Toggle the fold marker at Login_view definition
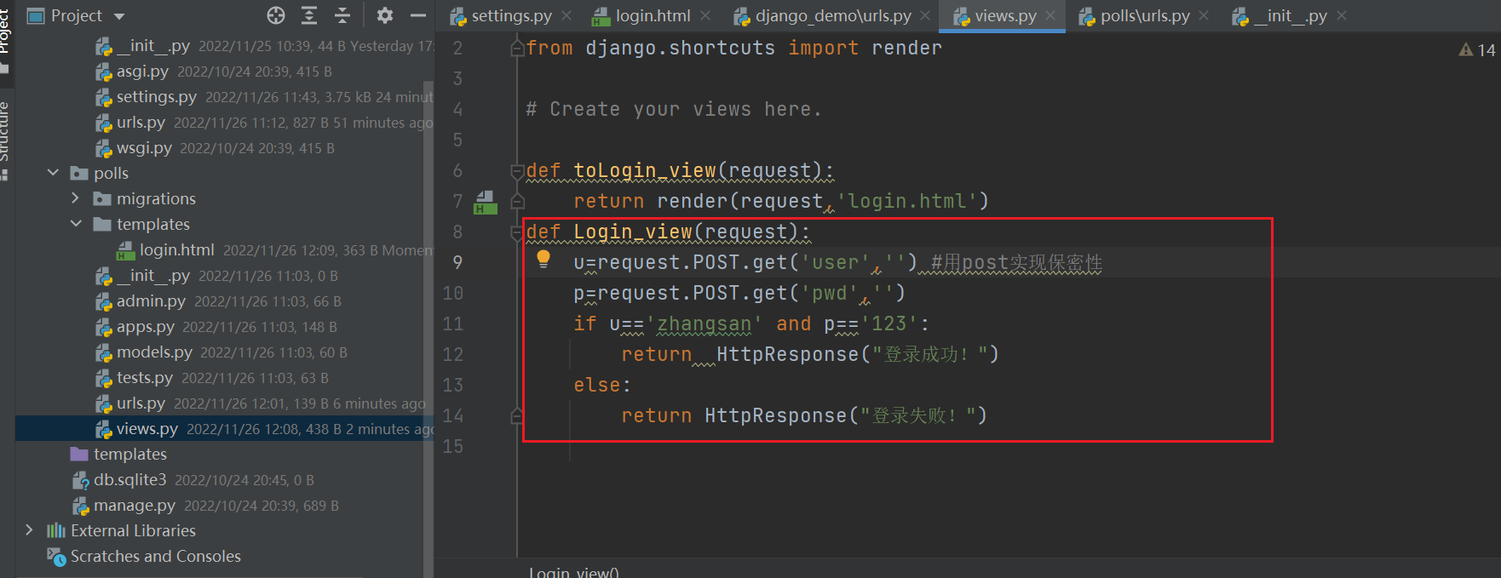The image size is (1501, 578). (516, 232)
